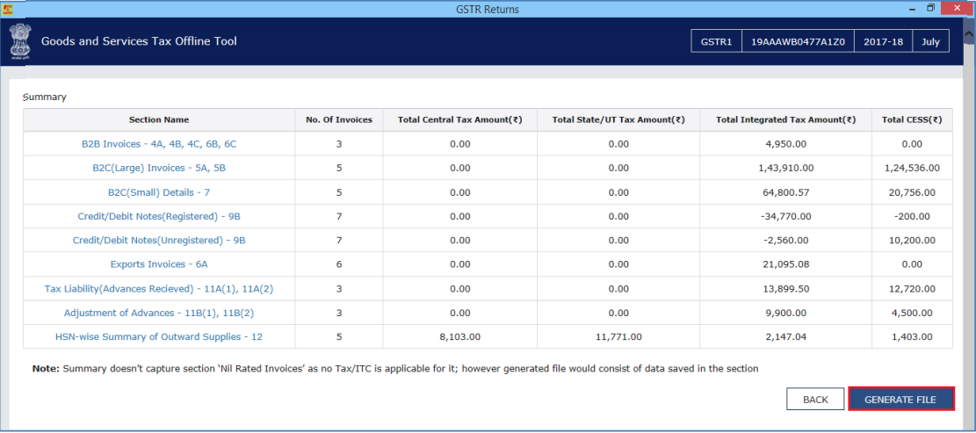Click the July period box

930,41
